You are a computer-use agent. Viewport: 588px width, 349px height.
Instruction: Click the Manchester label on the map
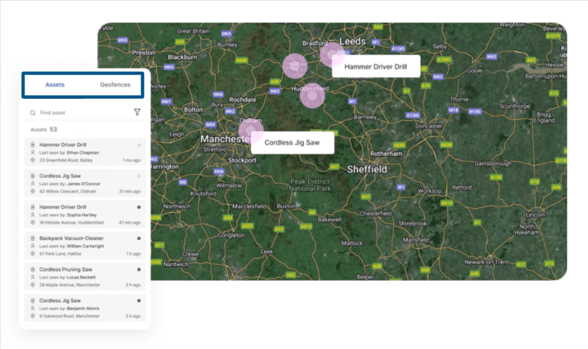(226, 139)
